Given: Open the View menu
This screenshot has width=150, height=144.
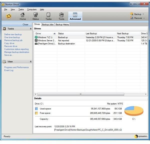Looking at the screenshot, I should point(13,9).
